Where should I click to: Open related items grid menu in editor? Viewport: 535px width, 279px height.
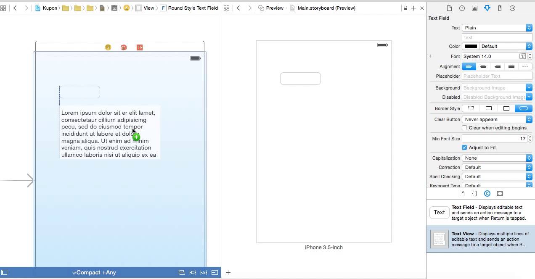pos(3,8)
